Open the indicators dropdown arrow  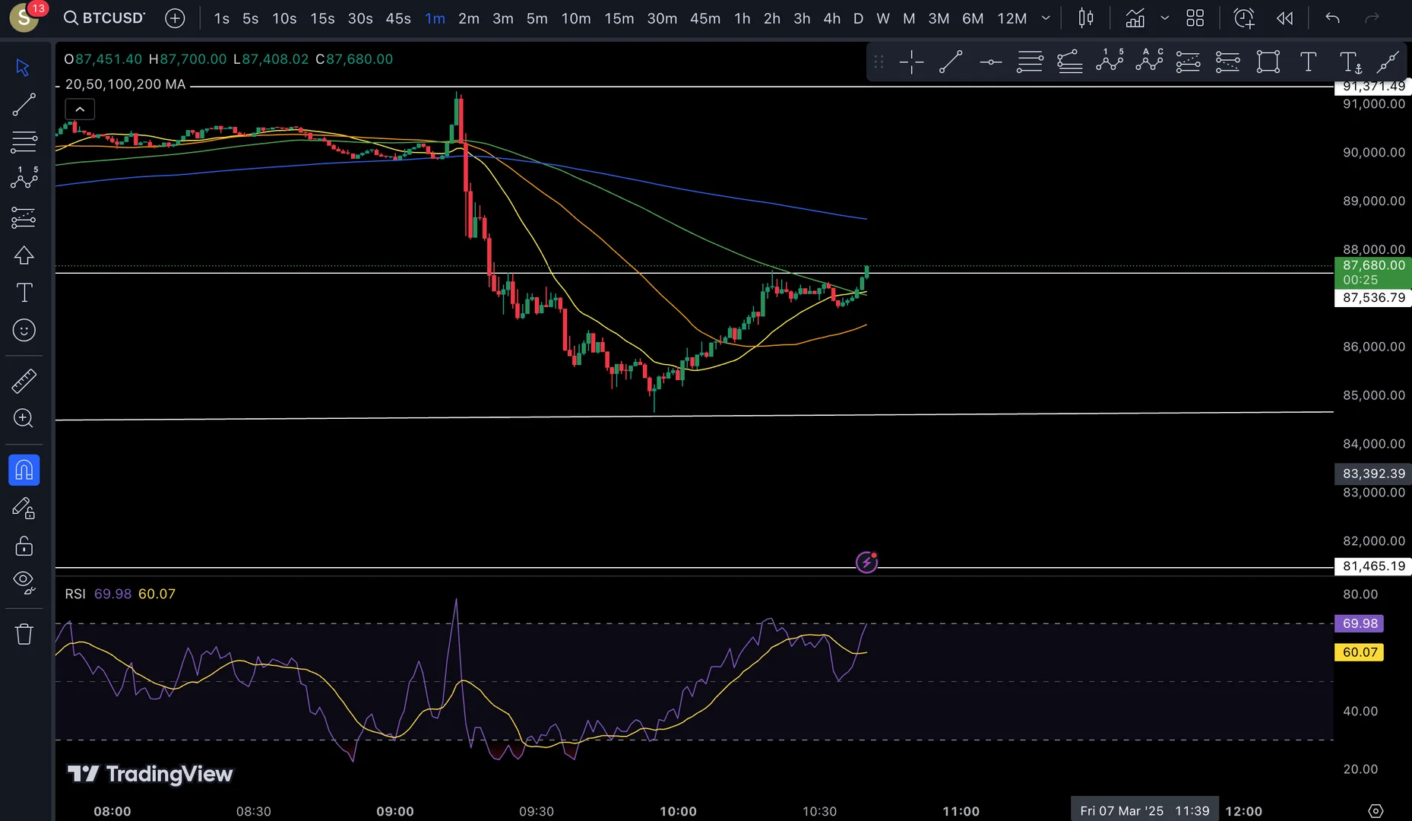(x=1164, y=18)
